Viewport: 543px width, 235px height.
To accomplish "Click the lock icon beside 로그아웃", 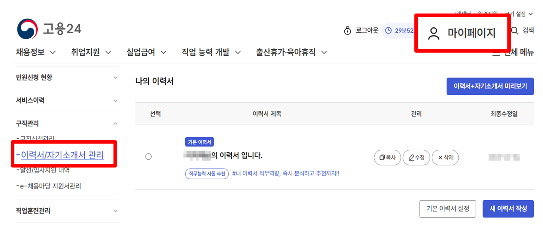I will click(x=347, y=30).
